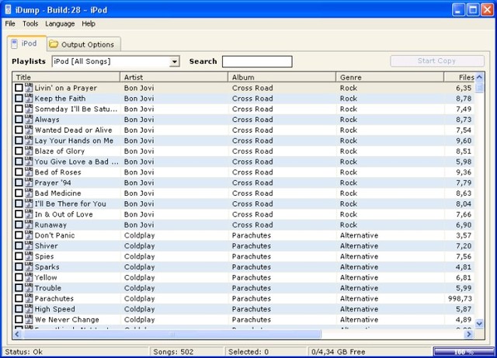Viewport: 497px width, 358px height.
Task: Click the 100% progress bar in status bar
Action: (464, 352)
